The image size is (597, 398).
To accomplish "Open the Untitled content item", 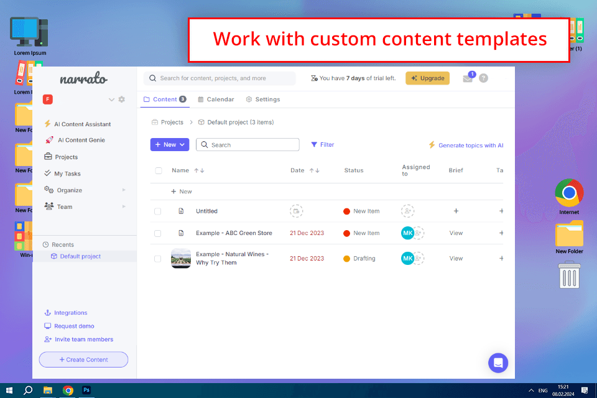I will tap(206, 211).
